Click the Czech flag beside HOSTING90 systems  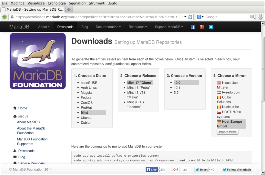click(219, 112)
